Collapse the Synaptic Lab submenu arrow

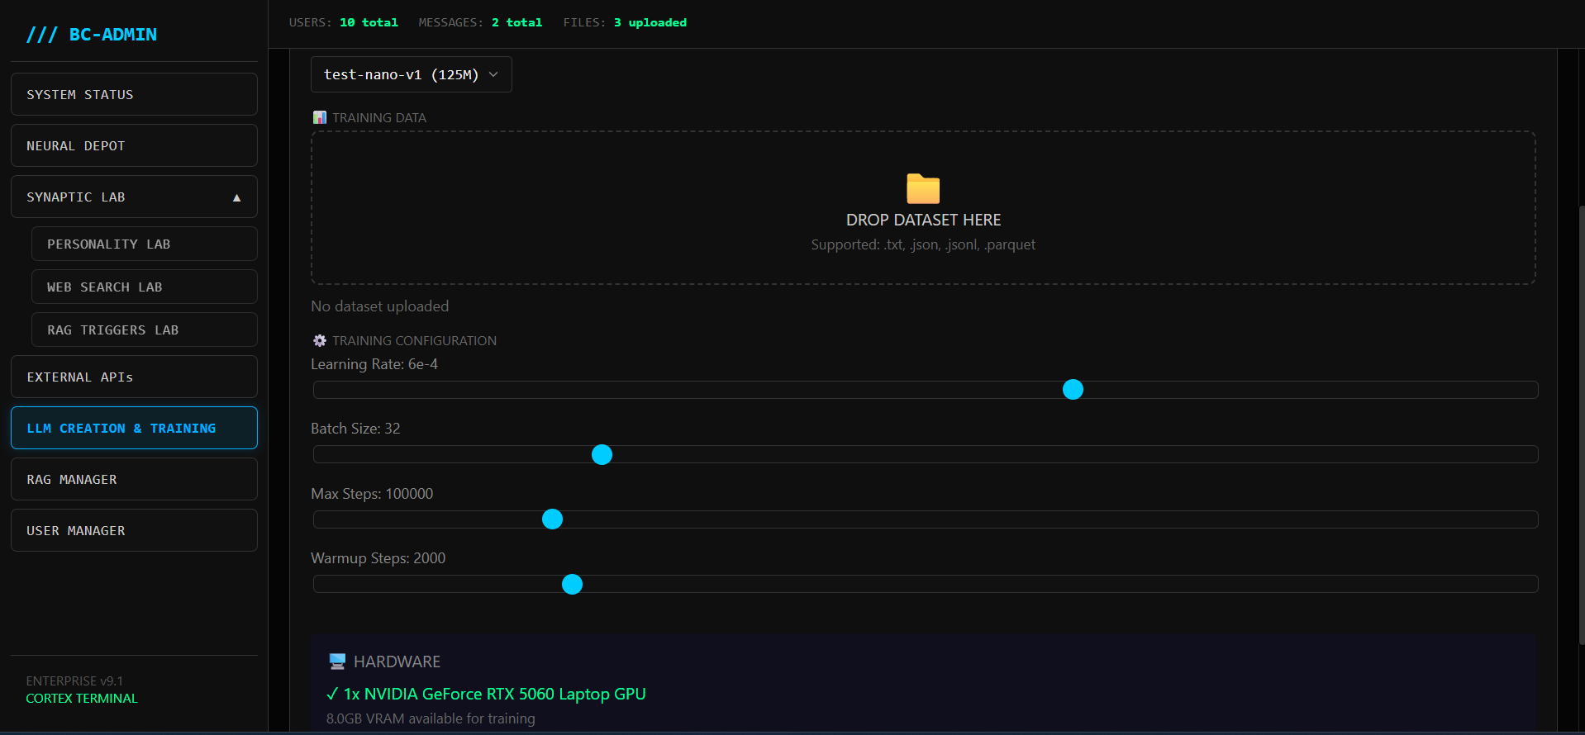(x=236, y=197)
